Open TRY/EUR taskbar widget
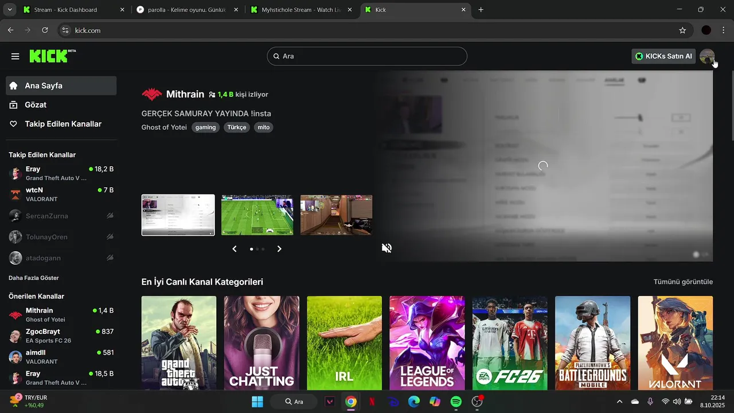The image size is (734, 413). click(29, 401)
